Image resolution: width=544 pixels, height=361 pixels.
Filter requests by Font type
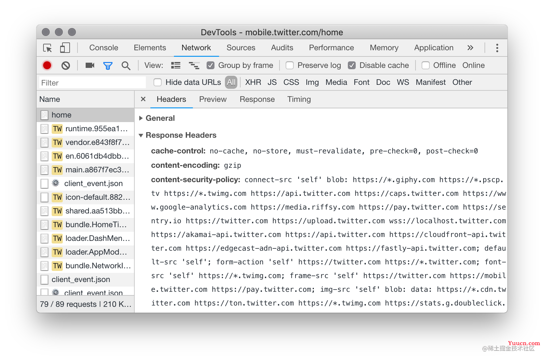point(362,82)
